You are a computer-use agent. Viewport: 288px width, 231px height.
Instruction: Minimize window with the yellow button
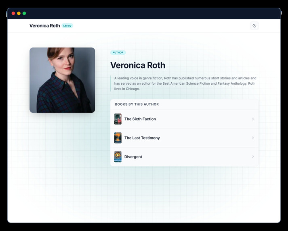point(19,13)
